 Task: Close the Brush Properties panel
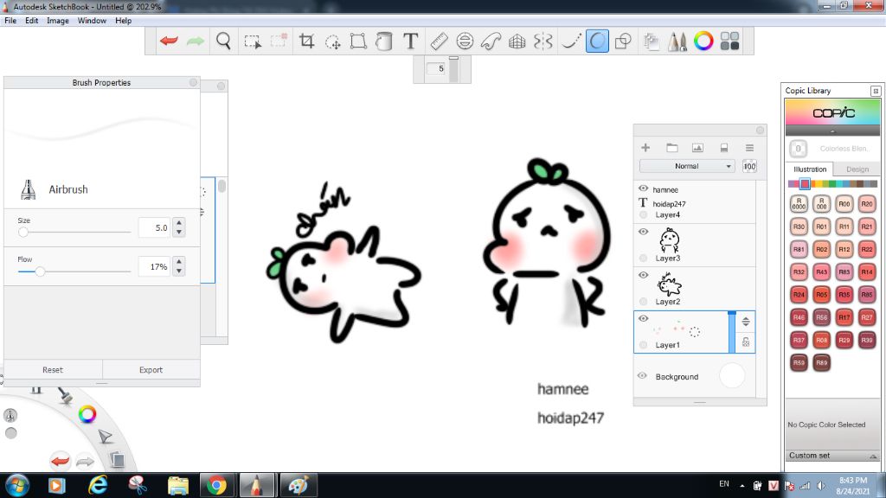click(x=193, y=82)
